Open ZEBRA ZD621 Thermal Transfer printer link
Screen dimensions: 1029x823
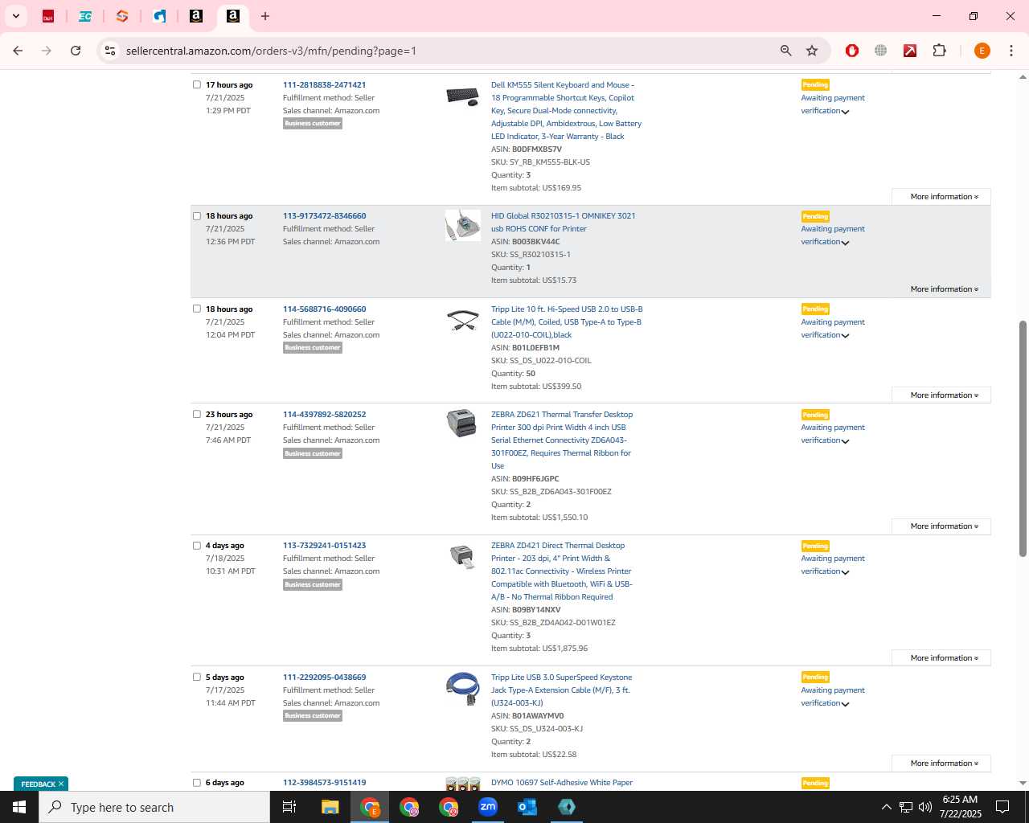tap(562, 440)
